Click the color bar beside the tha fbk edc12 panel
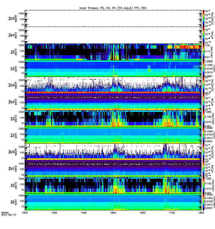Viewport: 215px width, 229px height. point(204,52)
